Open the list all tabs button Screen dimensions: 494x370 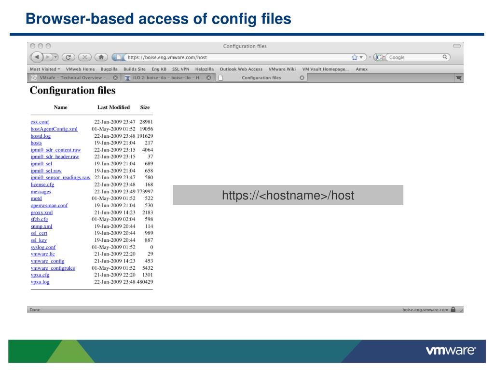(x=459, y=78)
